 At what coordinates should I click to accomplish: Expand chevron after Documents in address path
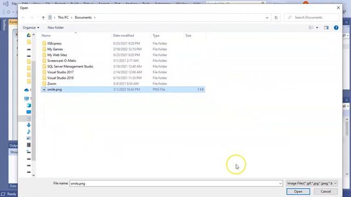[x=95, y=18]
